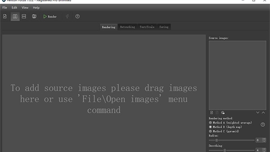Switch to the Saving tab

(x=164, y=27)
